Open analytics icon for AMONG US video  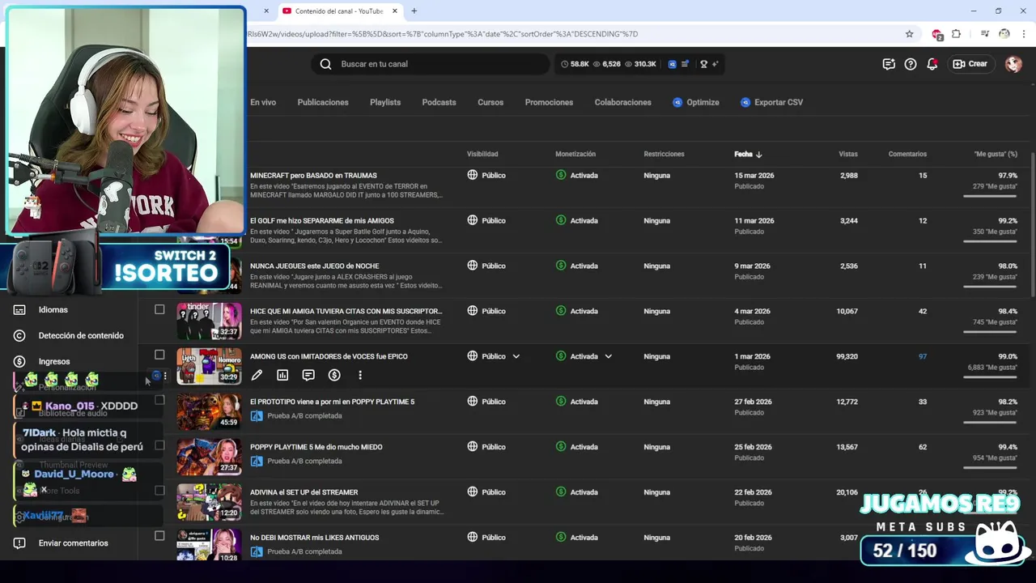[x=282, y=375]
